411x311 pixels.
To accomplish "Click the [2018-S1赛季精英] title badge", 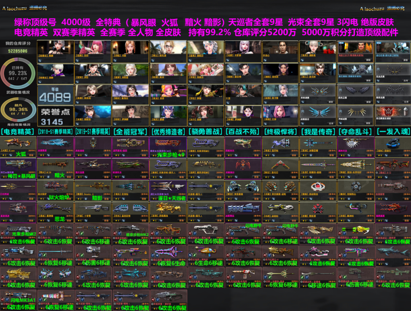I will (x=56, y=132).
